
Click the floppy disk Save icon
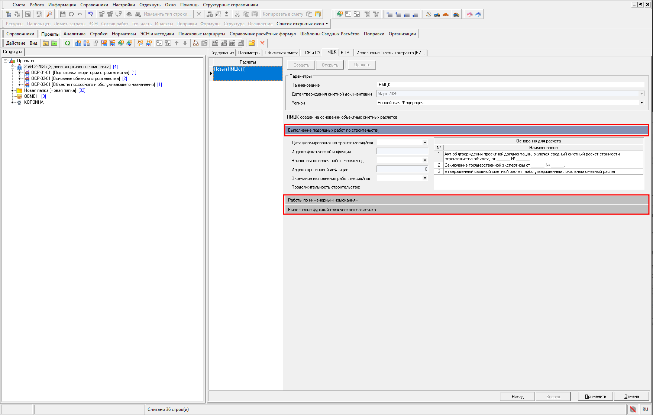tap(62, 14)
